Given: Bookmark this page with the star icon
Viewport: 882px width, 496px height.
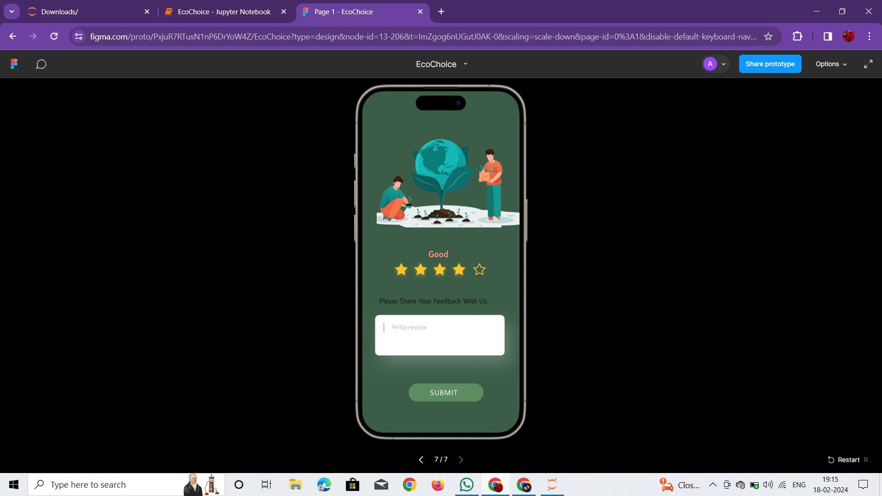Looking at the screenshot, I should 768,36.
